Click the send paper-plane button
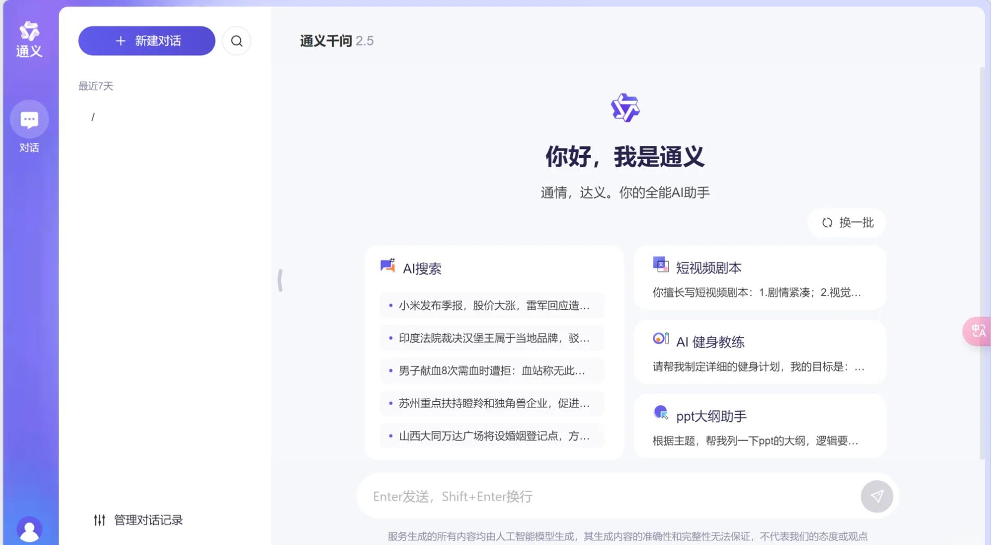 tap(877, 497)
